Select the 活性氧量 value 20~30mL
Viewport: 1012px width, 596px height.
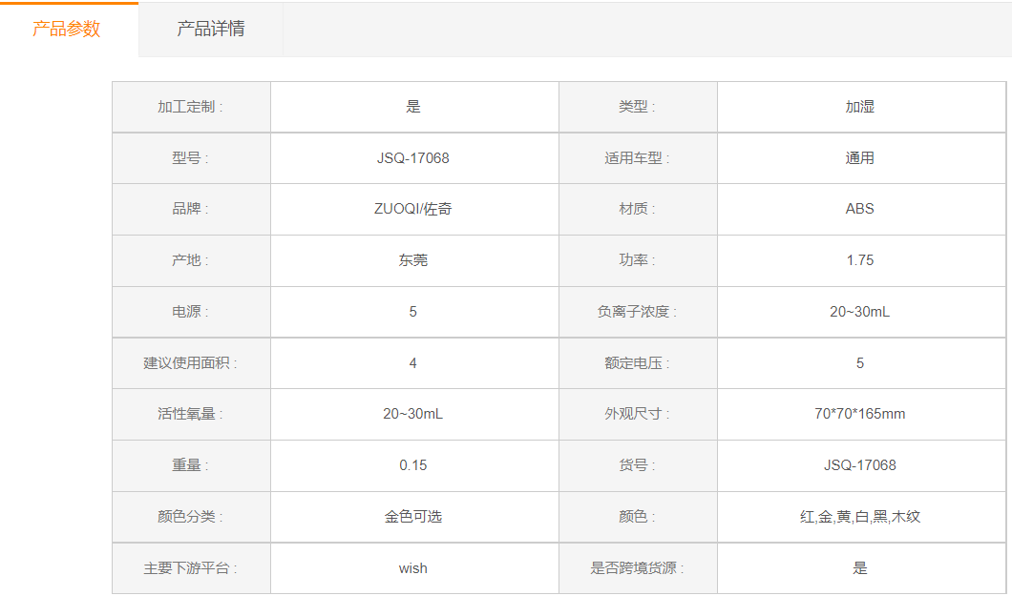pyautogui.click(x=413, y=414)
